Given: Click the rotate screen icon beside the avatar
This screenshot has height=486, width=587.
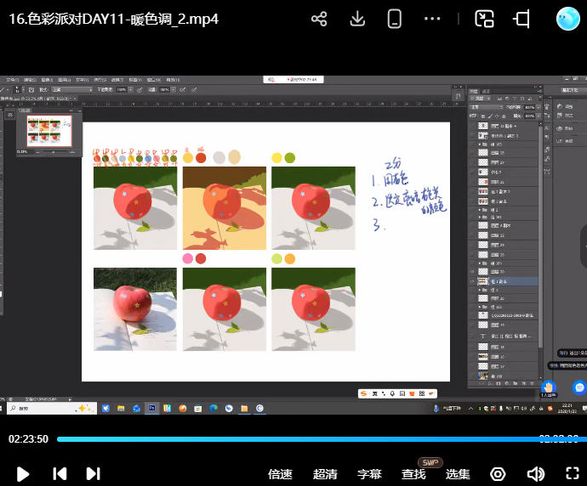Looking at the screenshot, I should 522,19.
